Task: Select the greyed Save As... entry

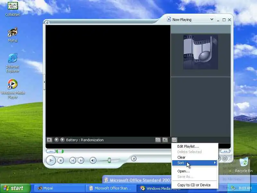Action: [195, 177]
